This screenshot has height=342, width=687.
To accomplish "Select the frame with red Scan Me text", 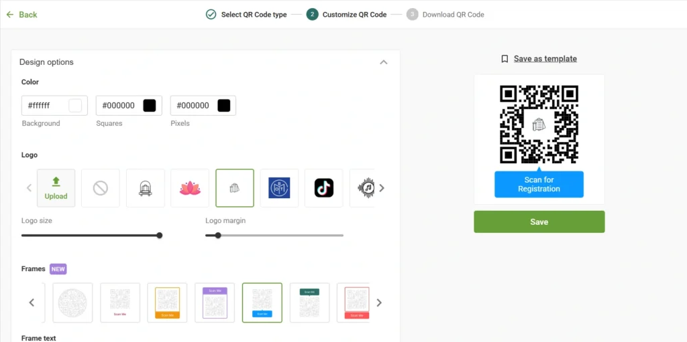I will point(120,303).
